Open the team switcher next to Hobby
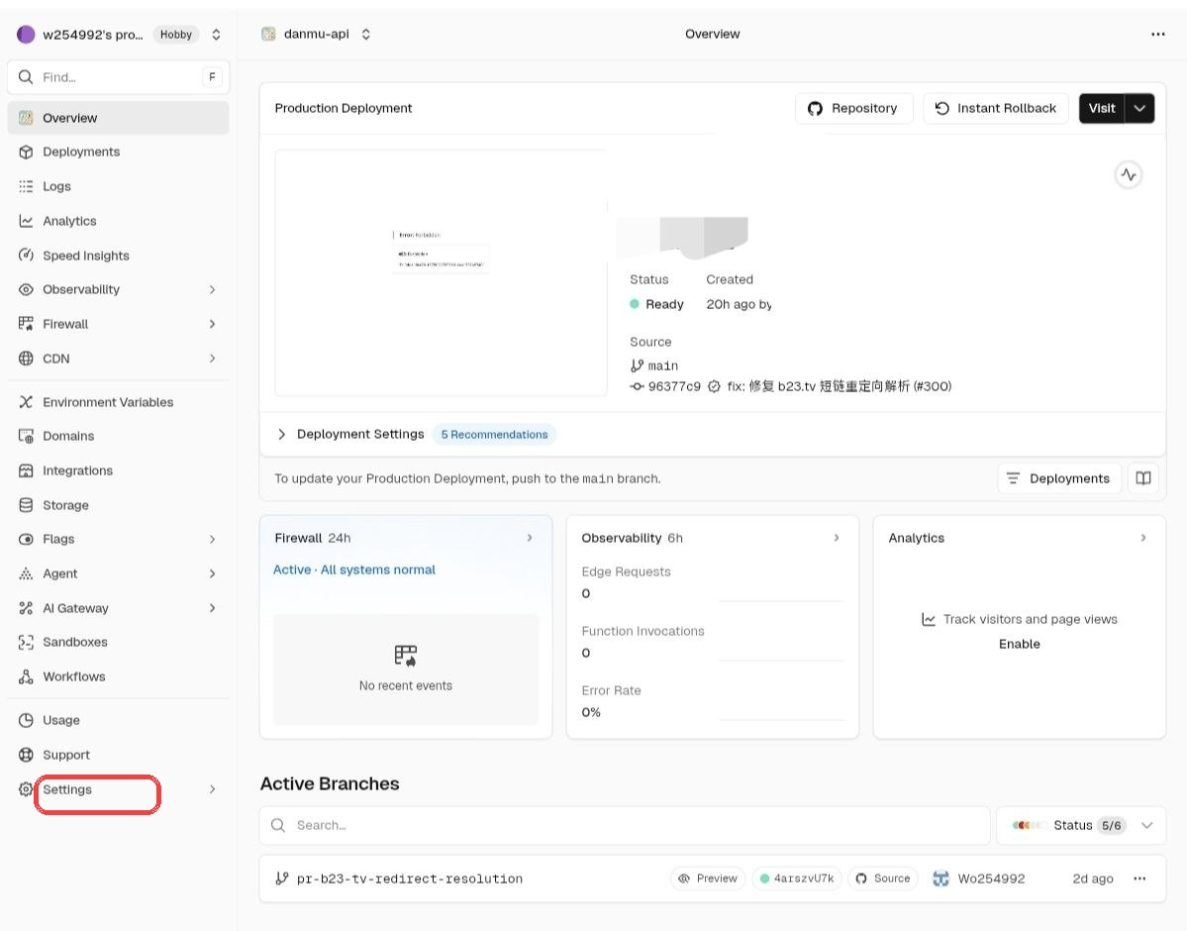The width and height of the screenshot is (1187, 931). pos(217,34)
